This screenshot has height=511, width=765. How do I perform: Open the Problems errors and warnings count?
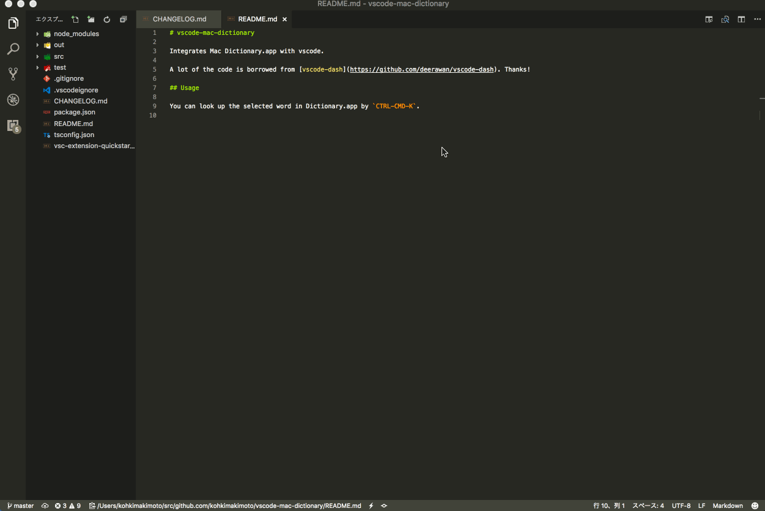coord(67,505)
